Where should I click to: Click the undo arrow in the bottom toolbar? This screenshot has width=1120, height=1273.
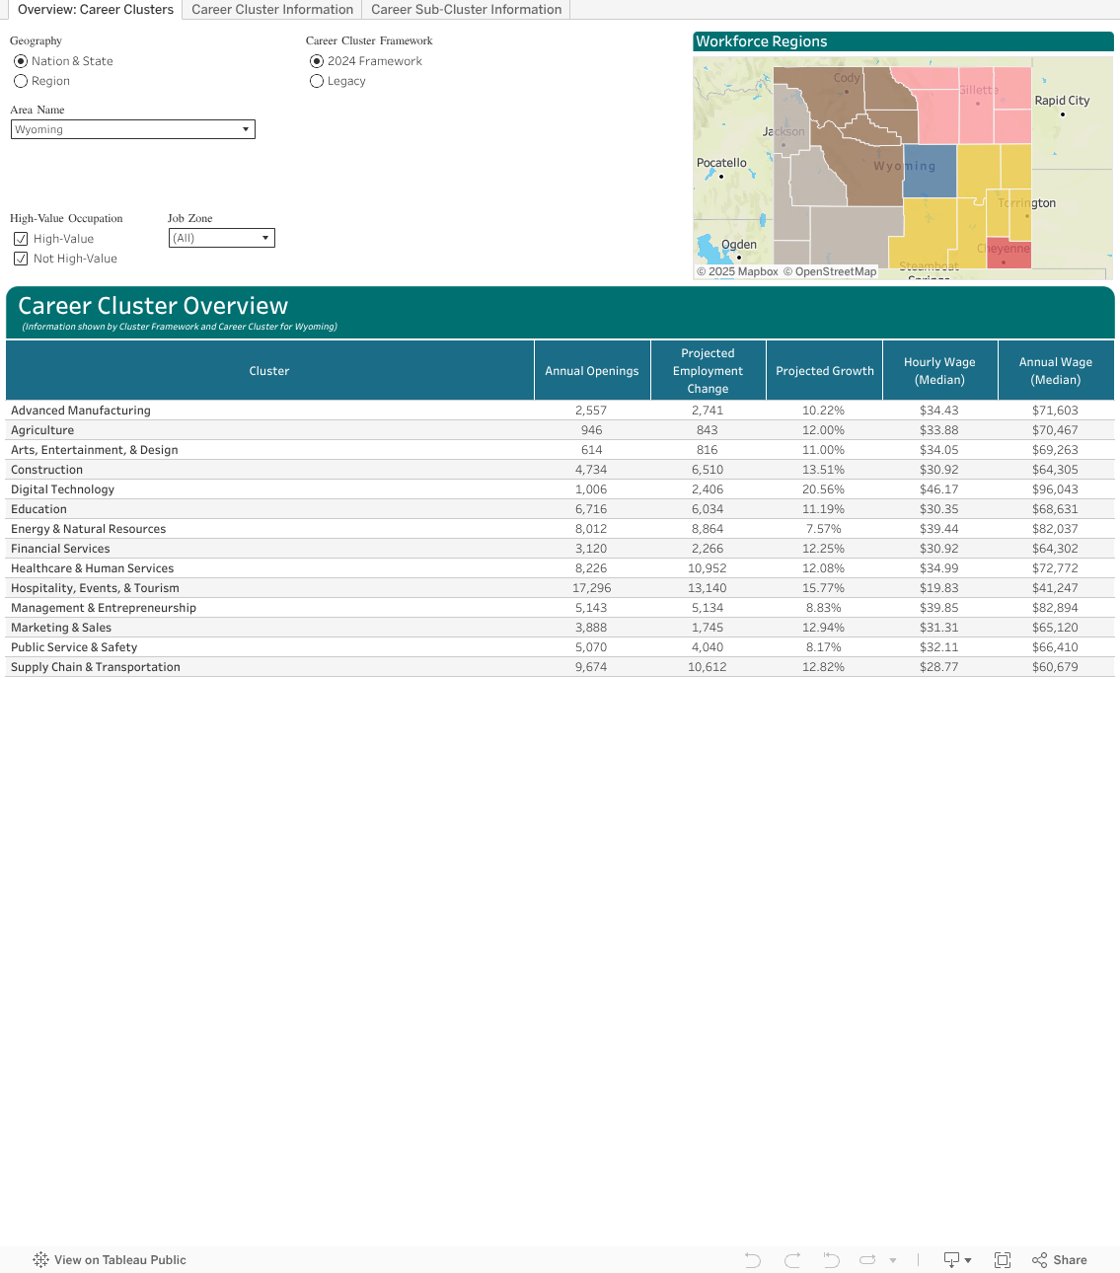pyautogui.click(x=753, y=1260)
